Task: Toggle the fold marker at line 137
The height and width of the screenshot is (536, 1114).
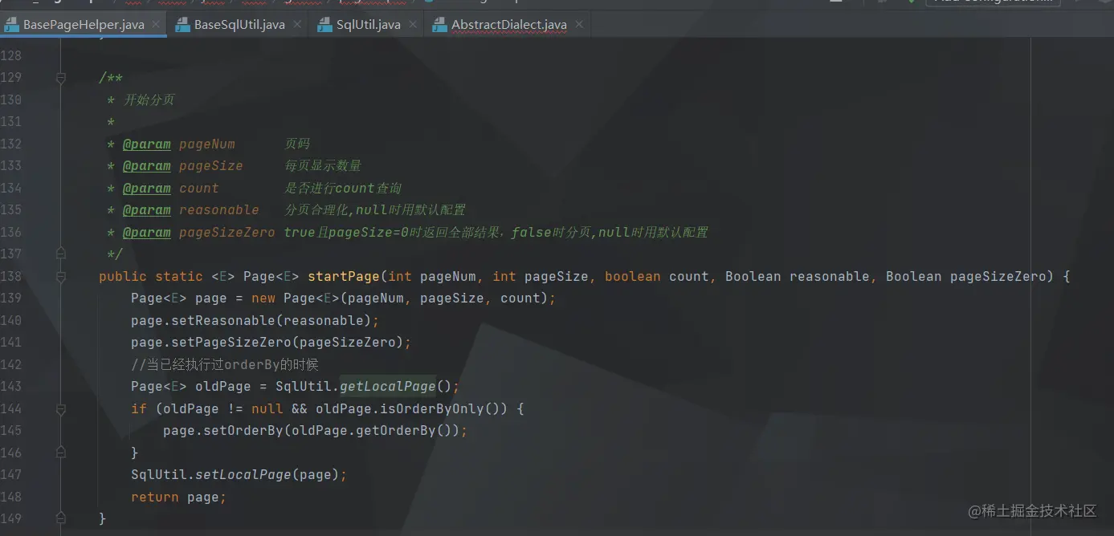Action: (60, 254)
